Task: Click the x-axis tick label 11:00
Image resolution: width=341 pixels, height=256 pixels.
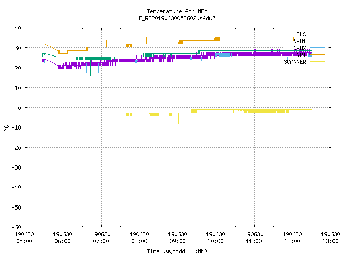Action: tap(254, 241)
